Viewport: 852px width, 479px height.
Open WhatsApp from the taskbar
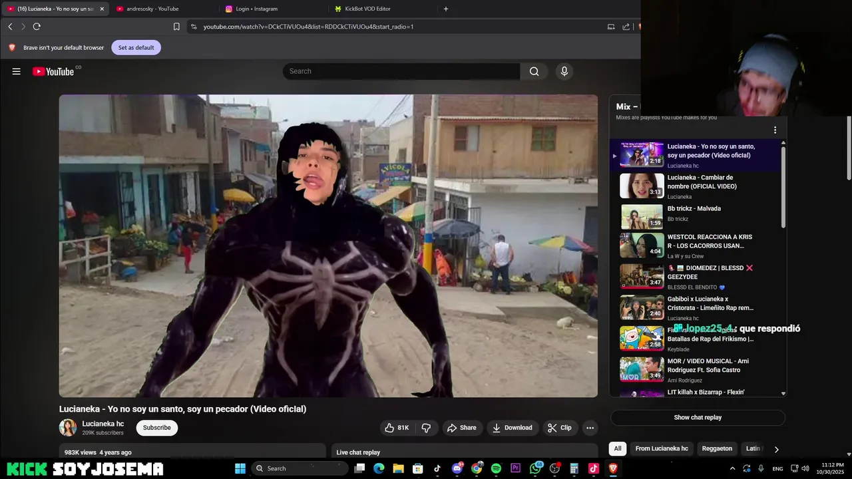point(536,468)
